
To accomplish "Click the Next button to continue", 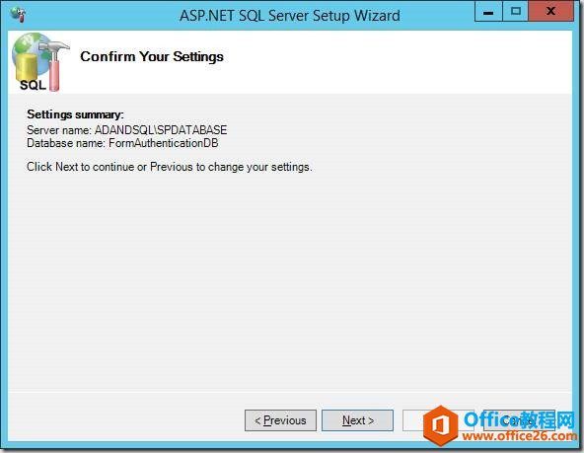I will point(357,420).
